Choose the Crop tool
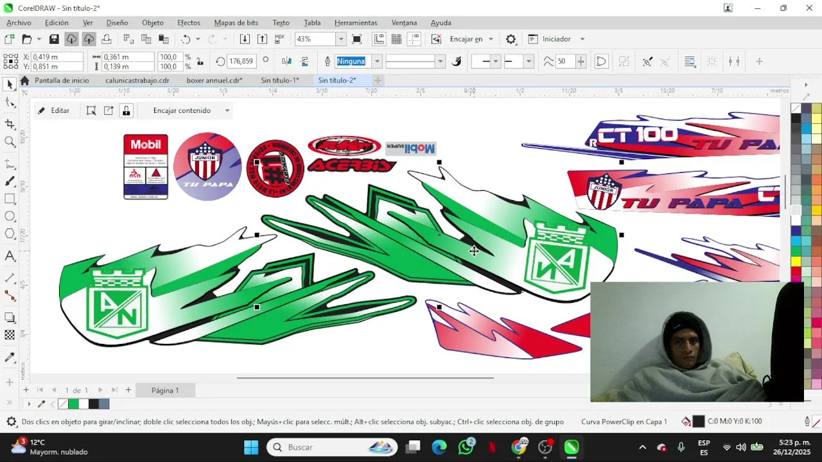 coord(10,124)
